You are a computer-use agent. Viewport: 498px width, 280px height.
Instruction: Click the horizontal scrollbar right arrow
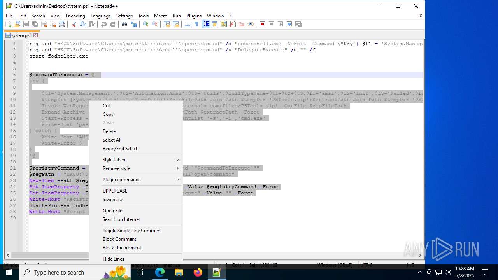coord(420,255)
